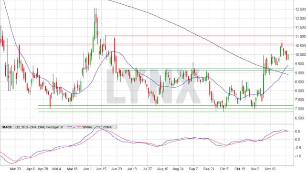Click the Jul 27 date label
Screen dimensions: 308x173
pyautogui.click(x=148, y=169)
